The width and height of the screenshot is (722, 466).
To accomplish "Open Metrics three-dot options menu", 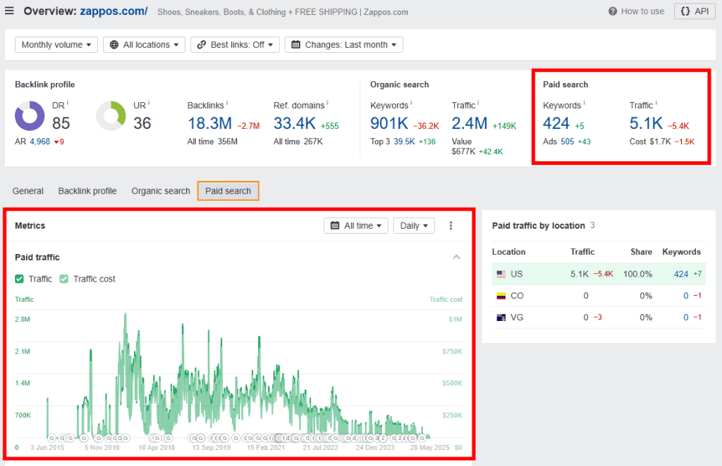I will (x=451, y=226).
